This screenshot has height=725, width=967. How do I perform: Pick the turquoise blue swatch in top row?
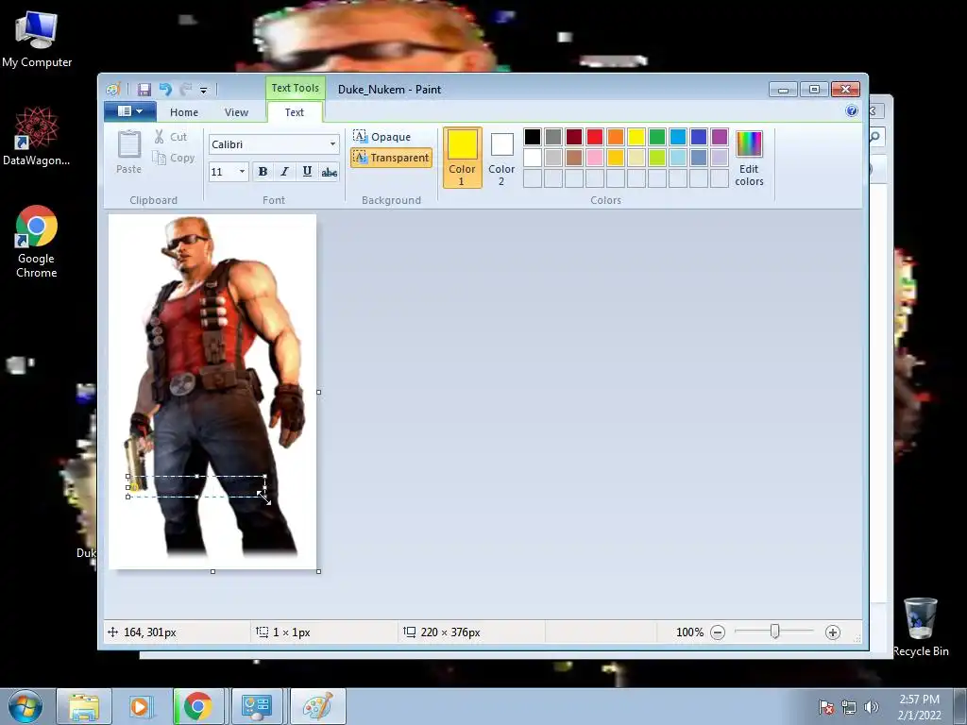678,136
